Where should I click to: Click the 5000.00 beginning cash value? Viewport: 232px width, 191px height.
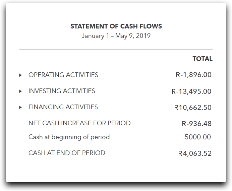point(198,137)
